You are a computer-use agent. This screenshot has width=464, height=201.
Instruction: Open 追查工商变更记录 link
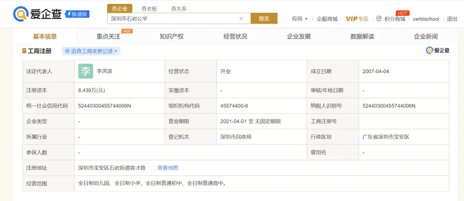pyautogui.click(x=91, y=51)
